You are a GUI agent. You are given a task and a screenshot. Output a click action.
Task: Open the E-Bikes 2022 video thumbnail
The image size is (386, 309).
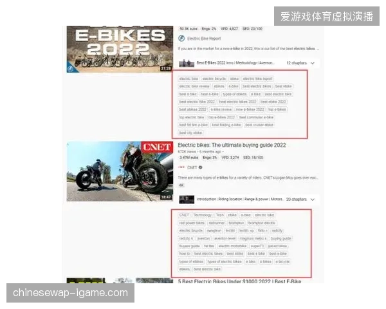point(120,50)
